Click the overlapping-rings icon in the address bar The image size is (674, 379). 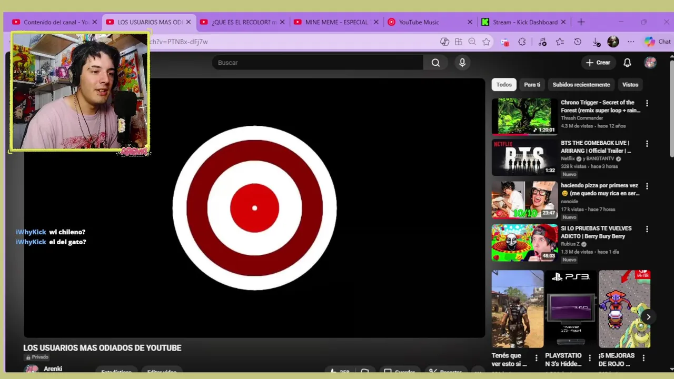444,42
